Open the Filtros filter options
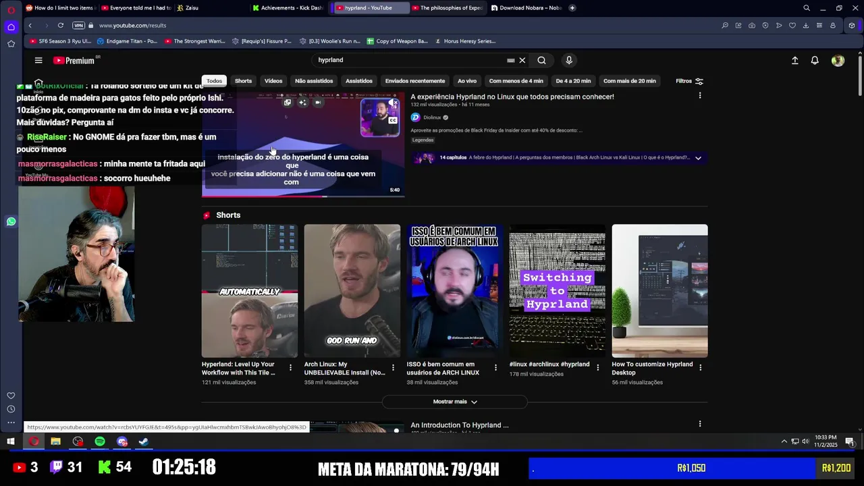Viewport: 864px width, 486px height. point(689,81)
